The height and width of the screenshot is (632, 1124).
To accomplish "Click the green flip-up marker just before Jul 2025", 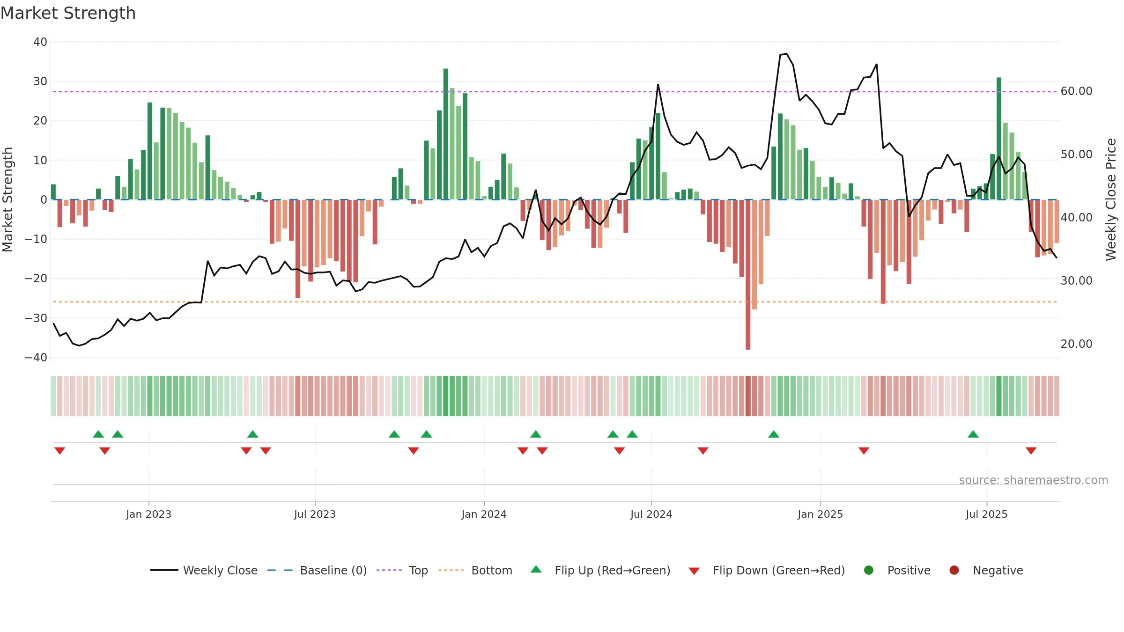I will click(973, 434).
